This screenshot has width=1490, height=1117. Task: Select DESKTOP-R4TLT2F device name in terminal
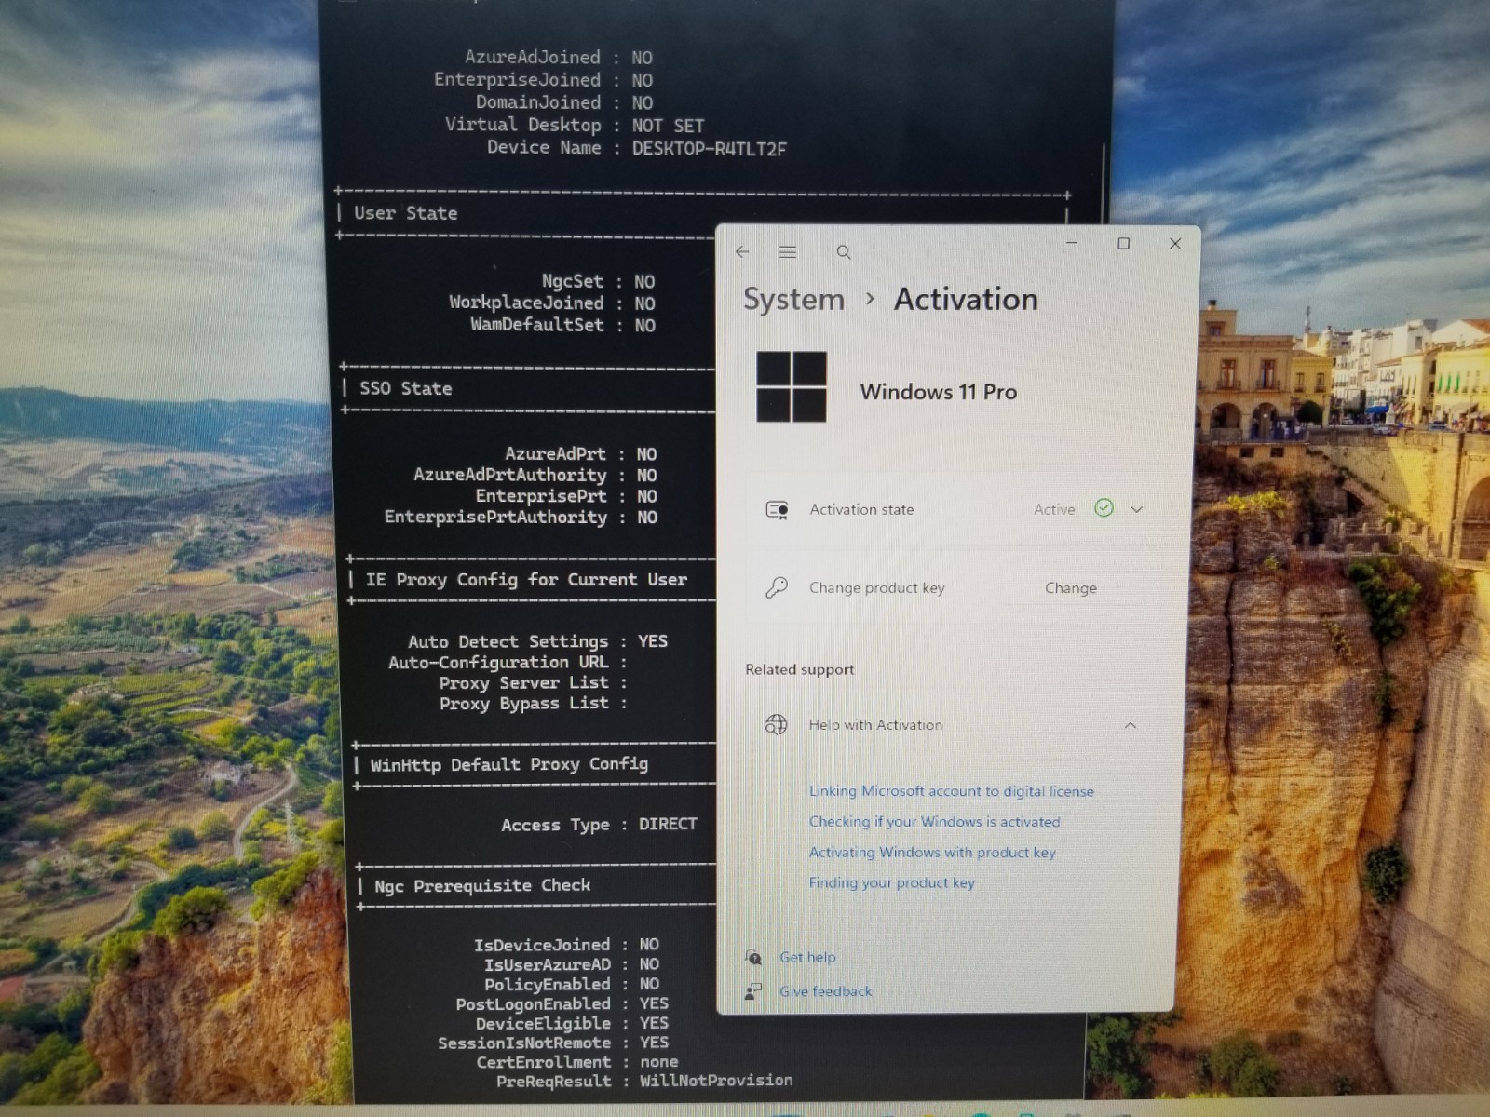pyautogui.click(x=709, y=149)
